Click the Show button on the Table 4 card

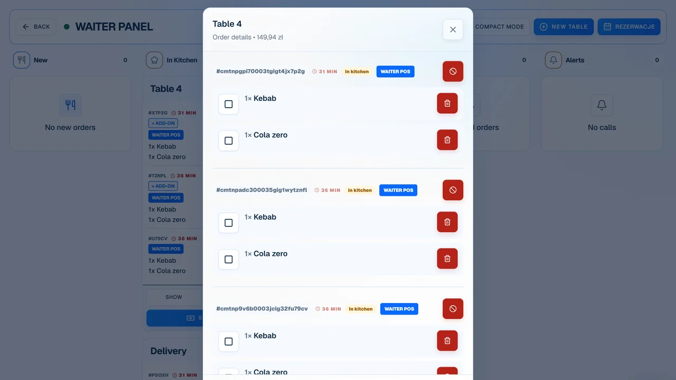(174, 297)
